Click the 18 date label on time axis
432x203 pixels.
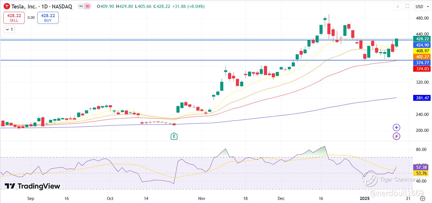coord(245,199)
